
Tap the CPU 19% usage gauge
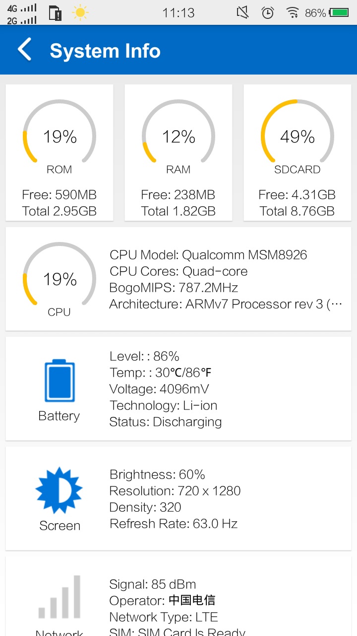[x=59, y=278]
